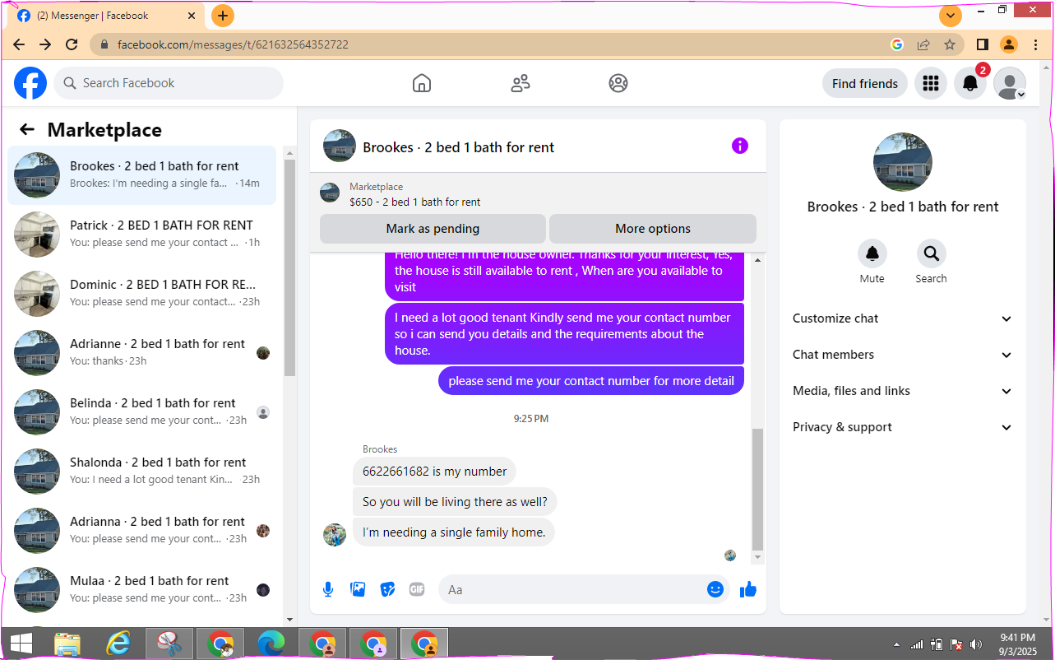Open a new browser tab
Image resolution: width=1055 pixels, height=660 pixels.
[223, 16]
